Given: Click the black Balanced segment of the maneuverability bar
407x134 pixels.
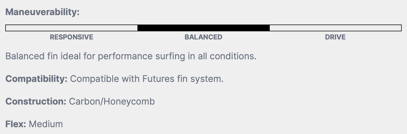Looking at the screenshot, I should point(203,28).
